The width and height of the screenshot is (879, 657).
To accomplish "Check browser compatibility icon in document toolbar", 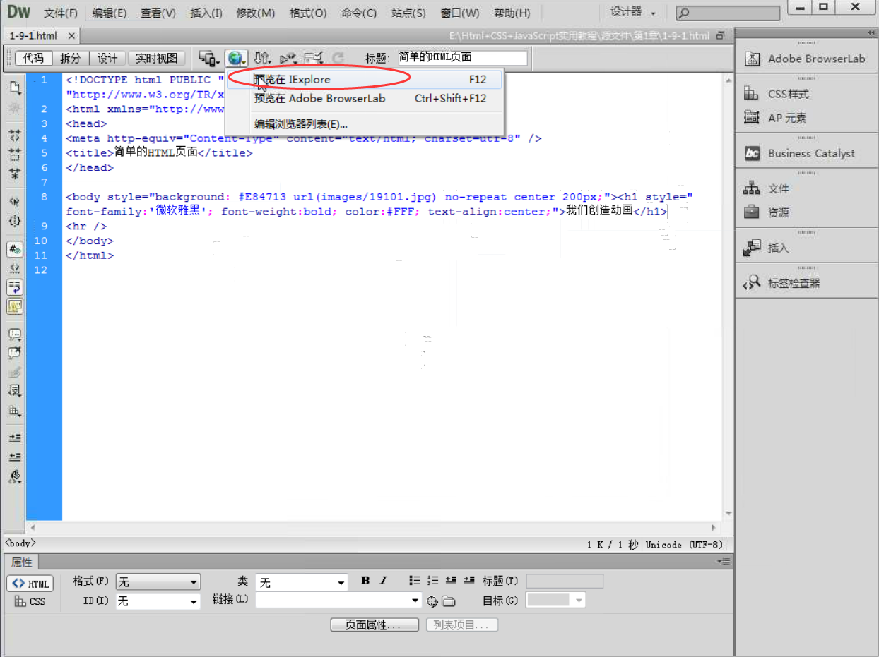I will pos(313,58).
